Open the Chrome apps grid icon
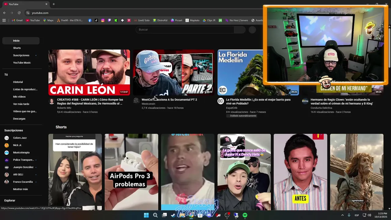 [x=4, y=20]
